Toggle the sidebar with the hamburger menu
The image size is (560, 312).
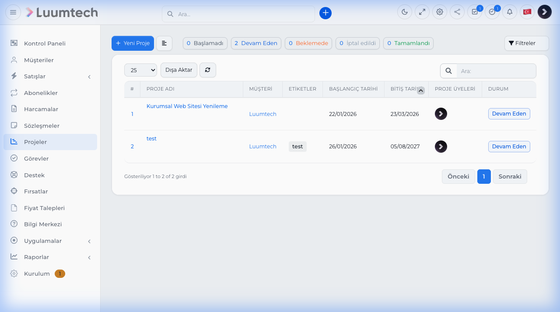(x=13, y=12)
